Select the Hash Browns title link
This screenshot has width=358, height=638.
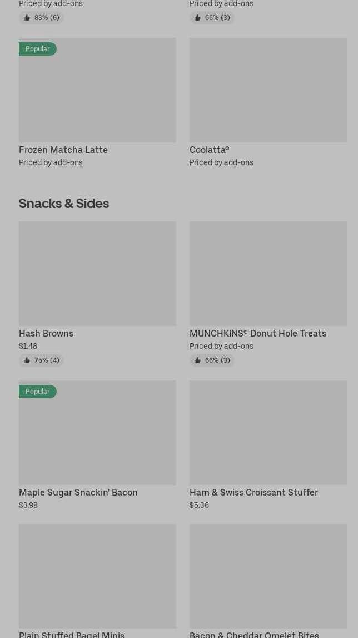click(x=46, y=333)
